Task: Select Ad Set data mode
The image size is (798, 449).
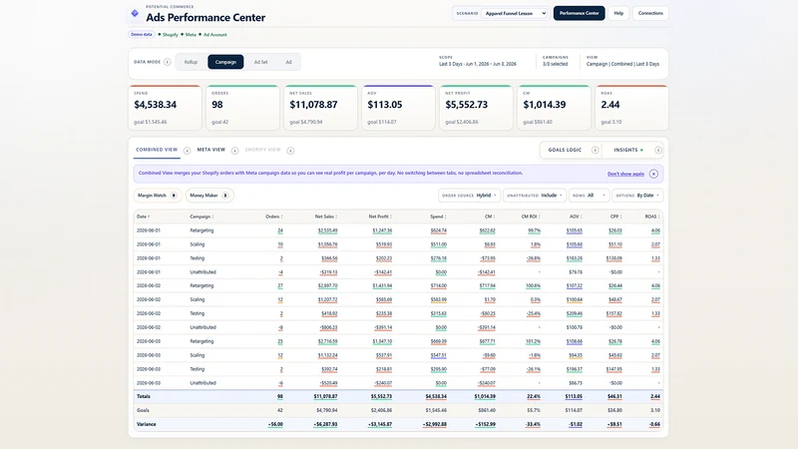Action: coord(260,62)
